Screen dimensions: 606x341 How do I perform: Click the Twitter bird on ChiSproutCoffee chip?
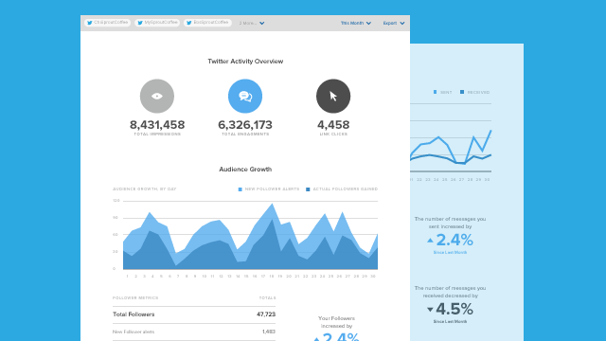[90, 23]
